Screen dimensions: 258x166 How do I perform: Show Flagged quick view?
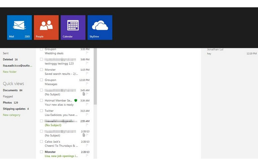pyautogui.click(x=8, y=97)
